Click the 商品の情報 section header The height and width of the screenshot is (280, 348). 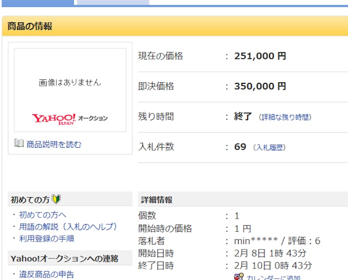coord(30,26)
